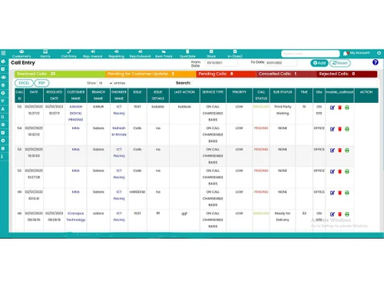384x288 pixels.
Task: Sort by DATE column header
Action: (34, 95)
